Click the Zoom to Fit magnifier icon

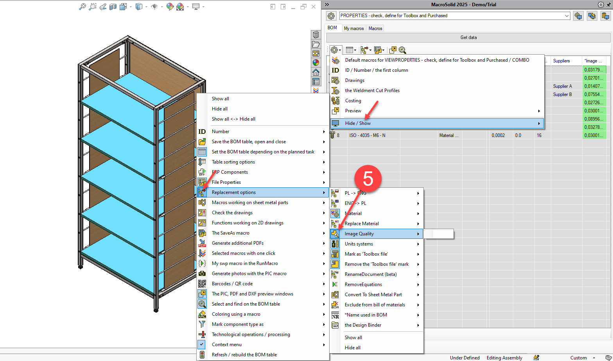(x=82, y=7)
